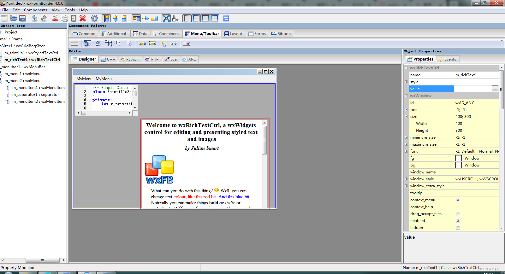Add a wxStatusBar from the palette
This screenshot has width=505, height=274.
point(75,44)
